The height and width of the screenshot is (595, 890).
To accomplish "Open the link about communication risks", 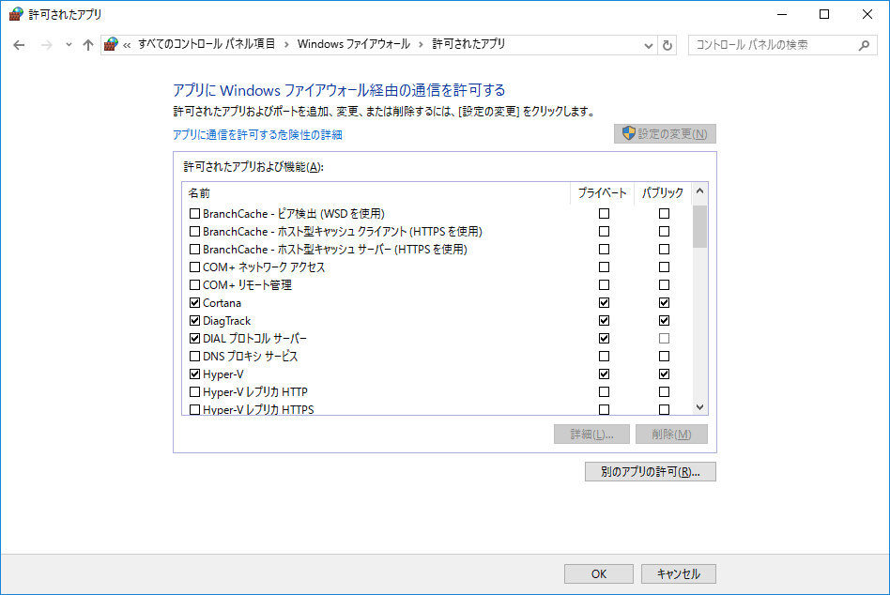I will pos(257,134).
